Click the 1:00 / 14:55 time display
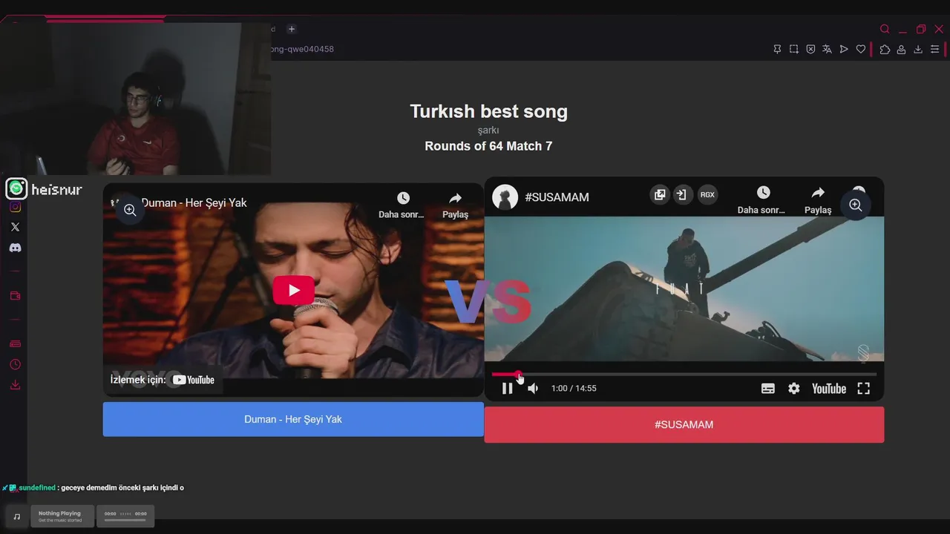The height and width of the screenshot is (534, 950). pyautogui.click(x=574, y=388)
